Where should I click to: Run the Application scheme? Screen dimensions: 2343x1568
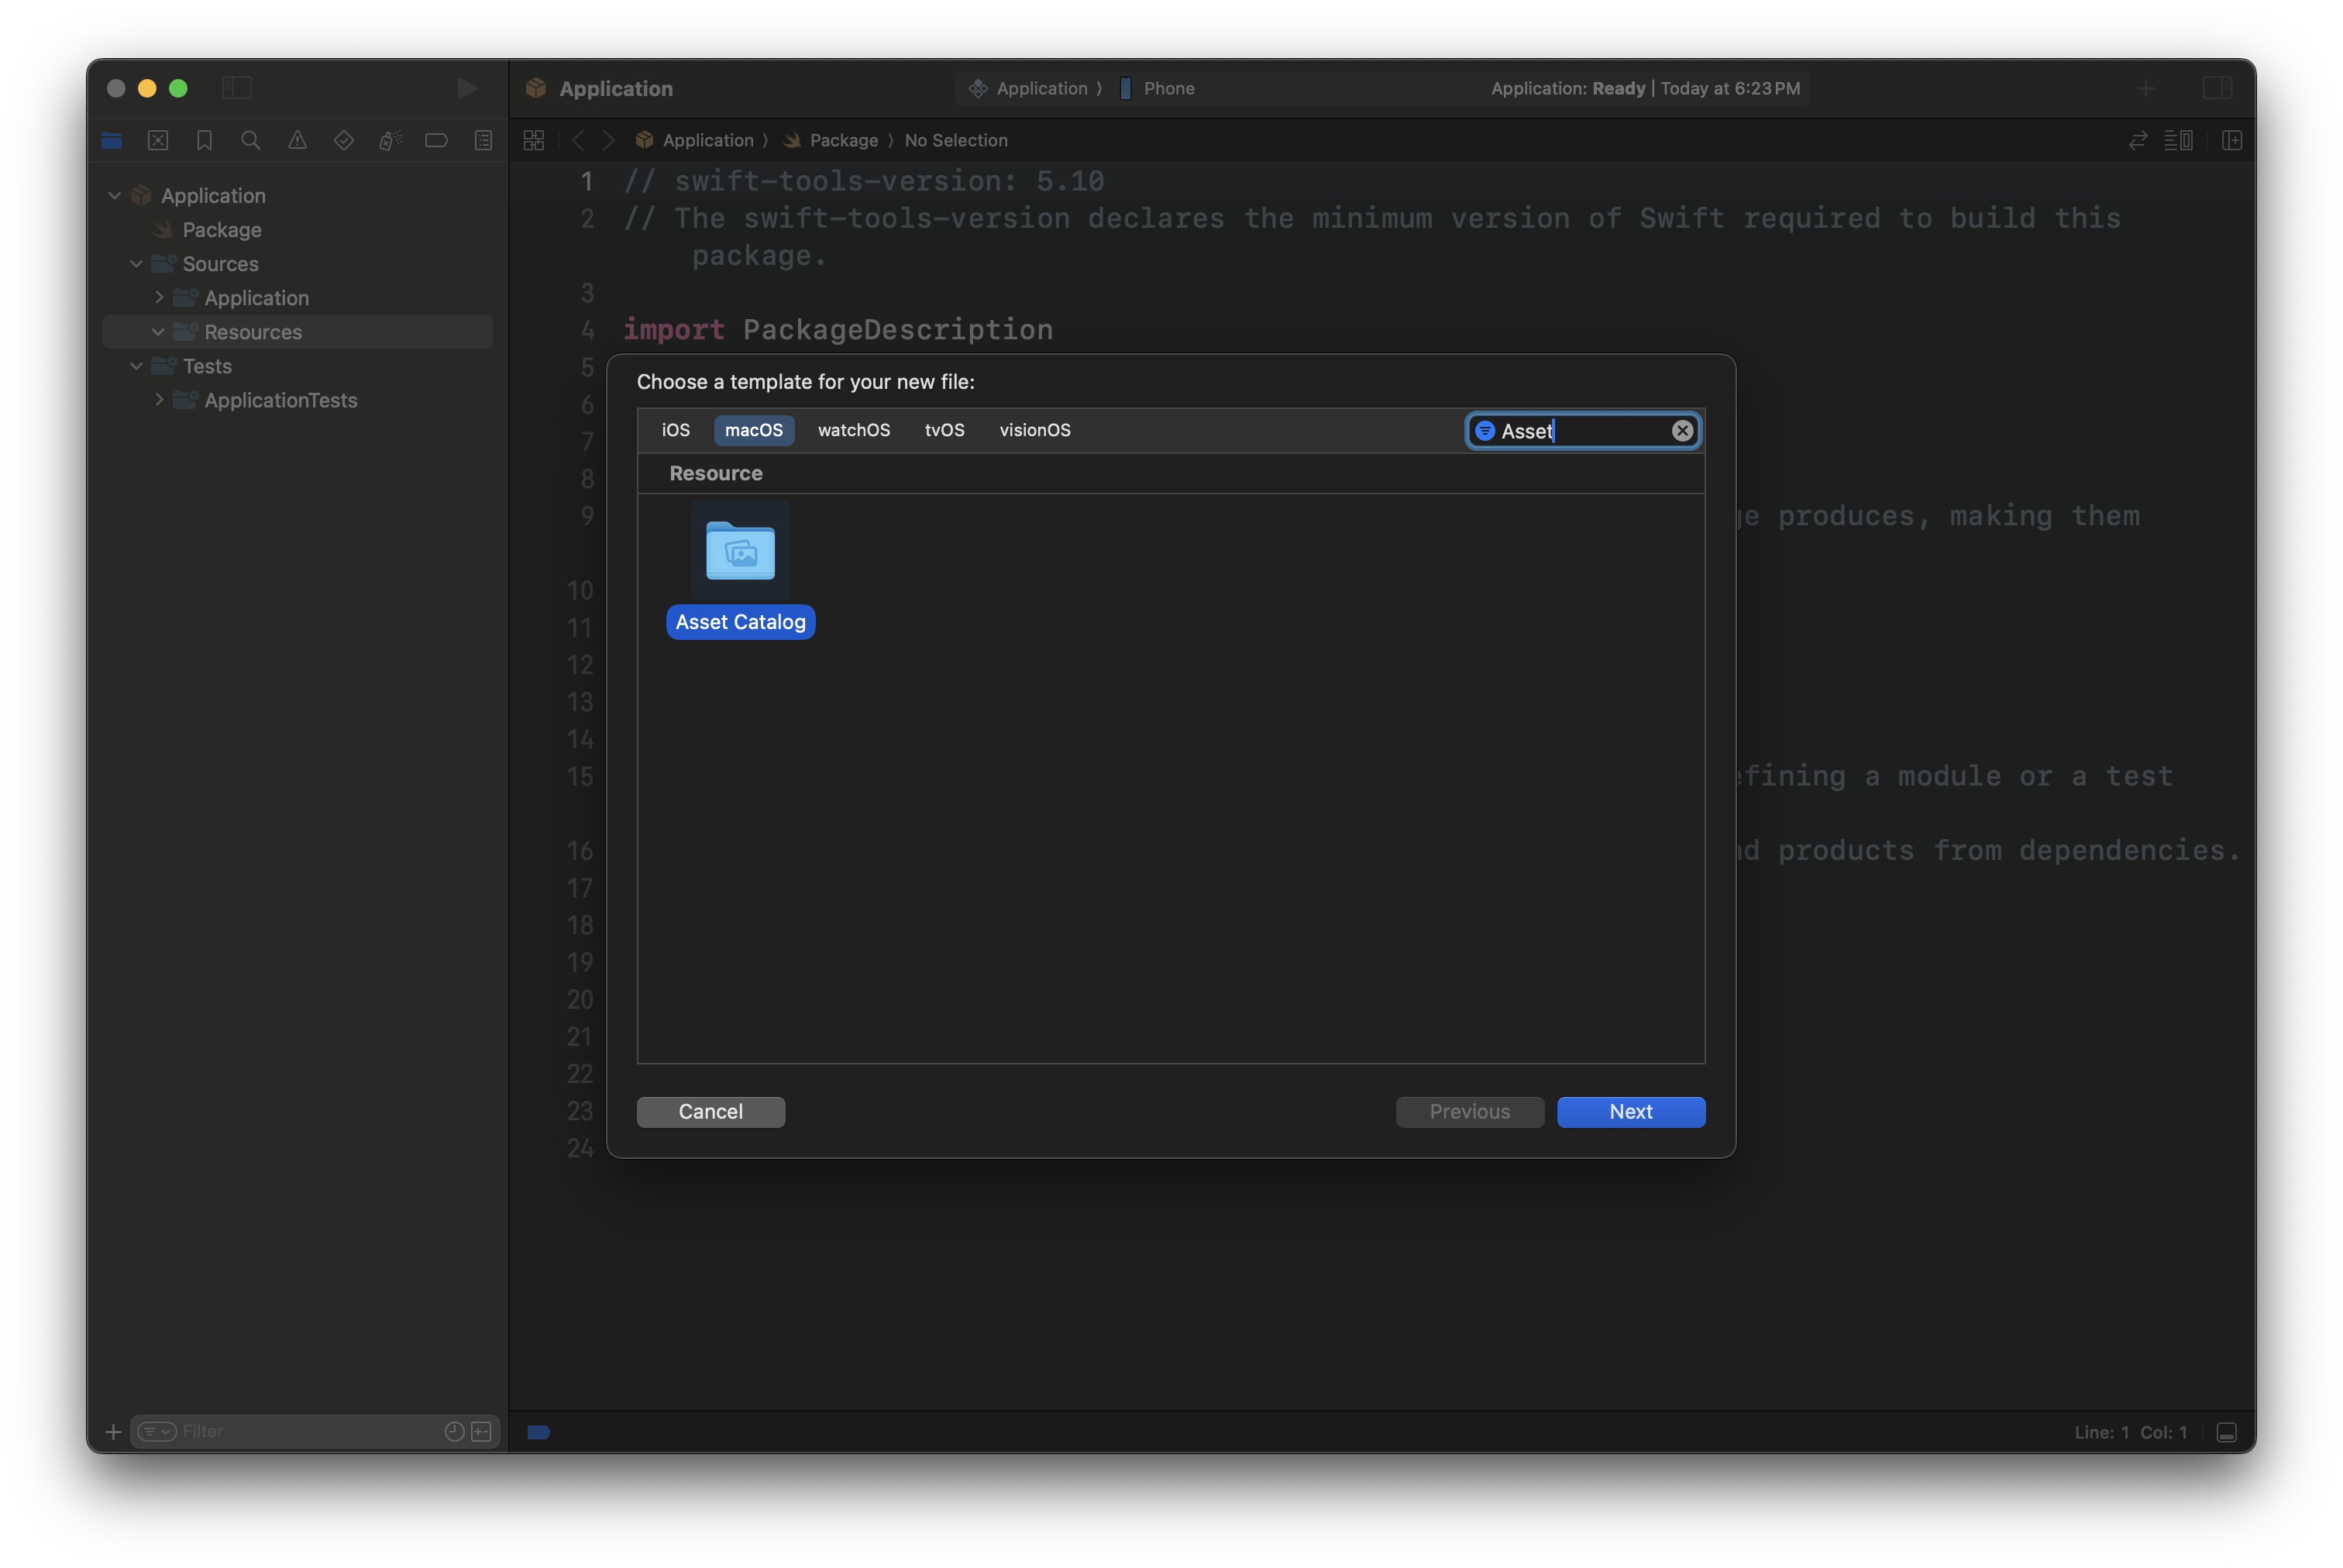coord(467,88)
